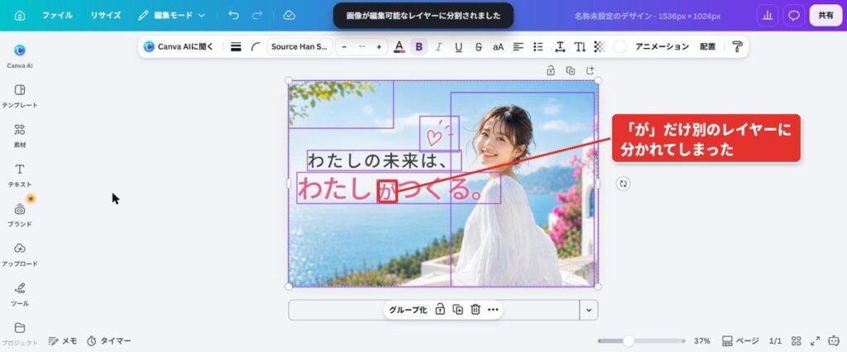Open corner rounding icon
This screenshot has width=847, height=352.
coord(256,47)
